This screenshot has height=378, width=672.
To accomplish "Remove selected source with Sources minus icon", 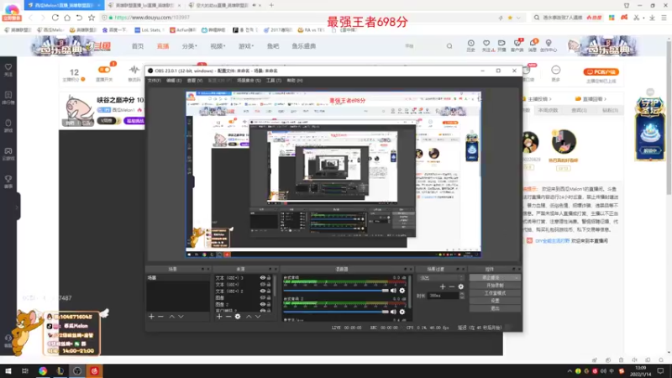I will pyautogui.click(x=228, y=317).
